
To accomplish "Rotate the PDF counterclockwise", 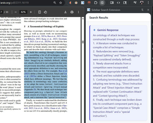I will pyautogui.click(x=45, y=12).
